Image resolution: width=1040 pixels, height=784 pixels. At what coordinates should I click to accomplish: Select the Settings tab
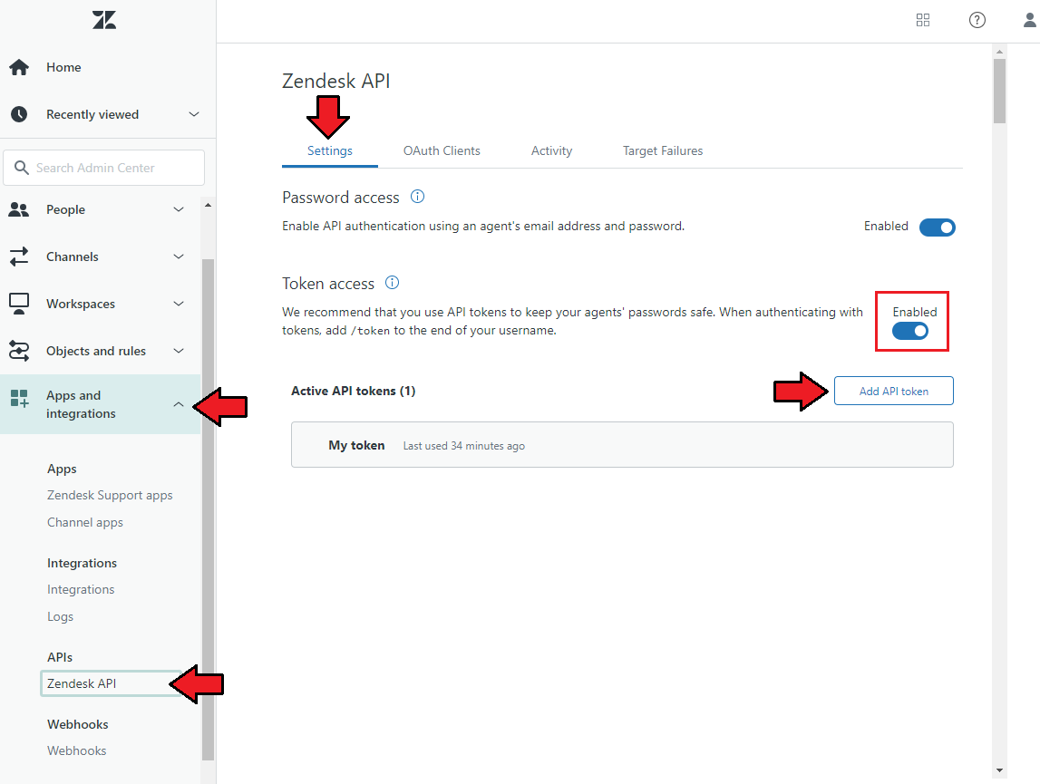(330, 151)
